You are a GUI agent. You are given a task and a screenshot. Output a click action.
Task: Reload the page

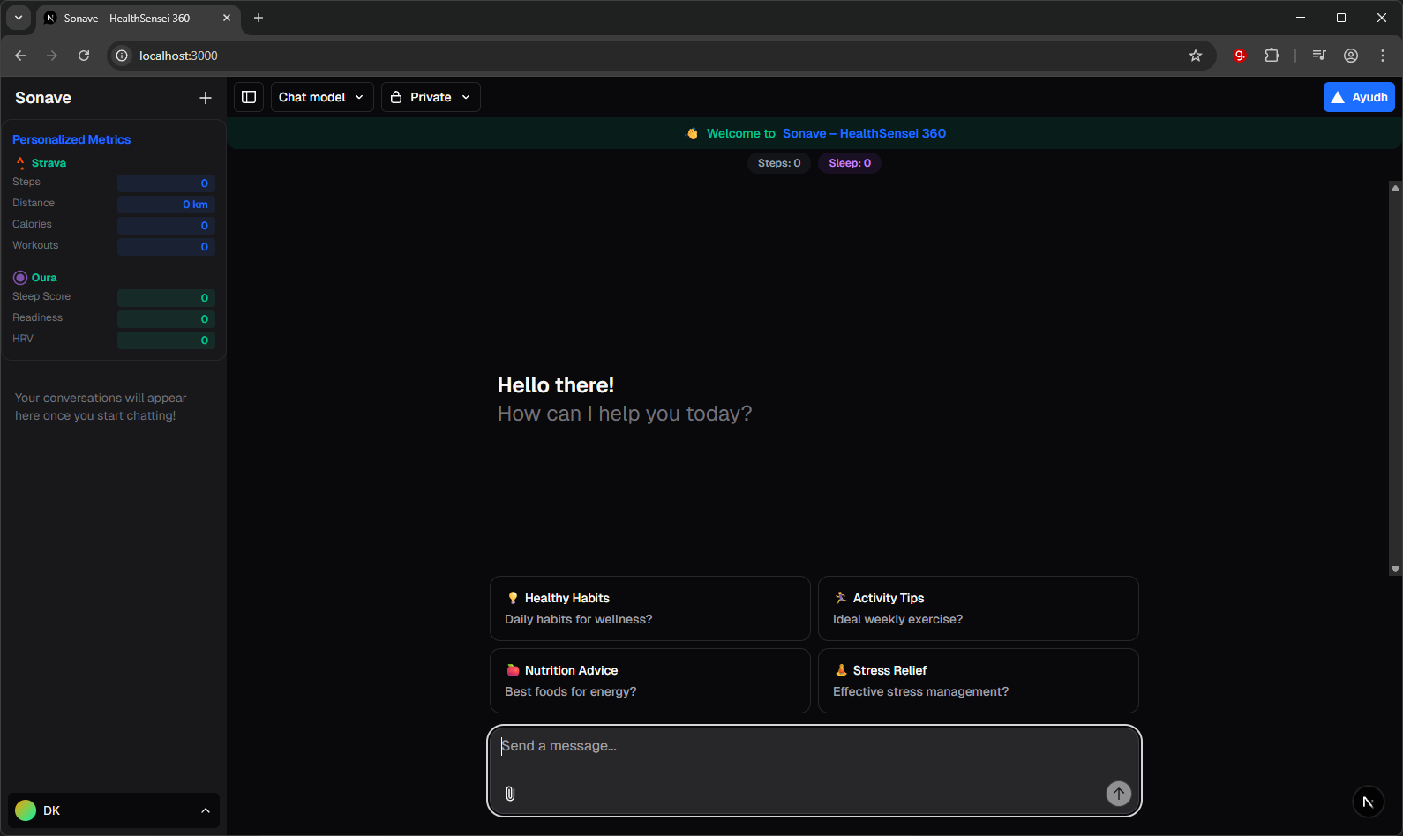point(84,56)
